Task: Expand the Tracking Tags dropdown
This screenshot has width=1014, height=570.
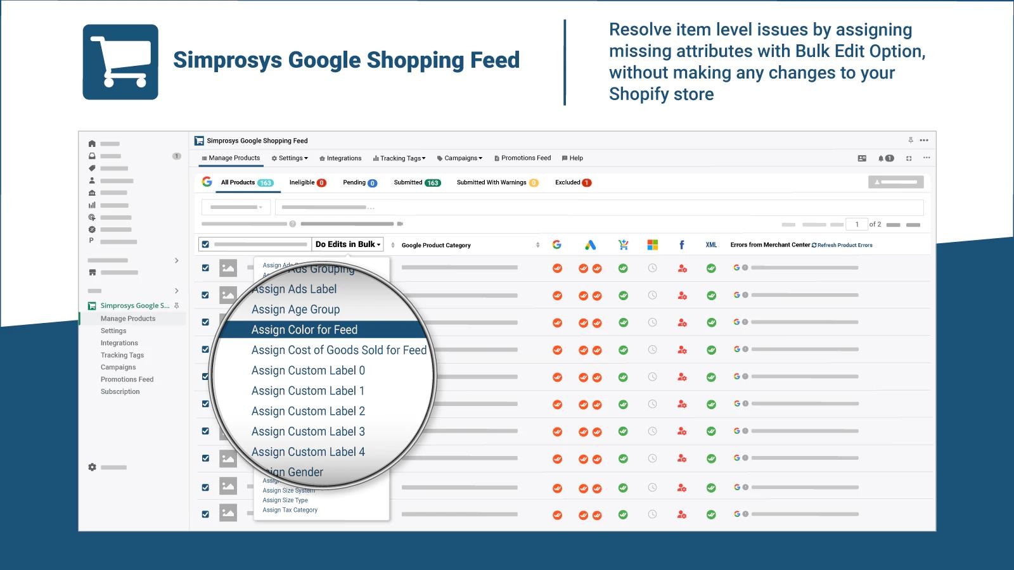Action: coord(399,158)
